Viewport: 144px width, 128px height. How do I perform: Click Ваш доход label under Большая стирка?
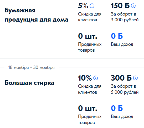coord(122,117)
